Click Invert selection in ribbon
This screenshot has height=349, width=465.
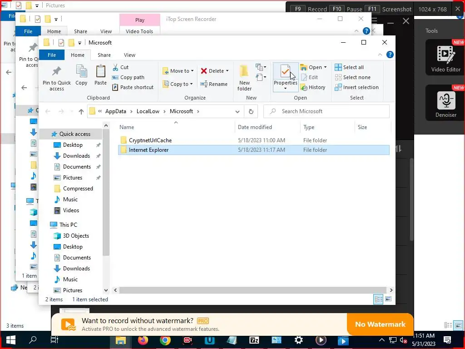(357, 87)
